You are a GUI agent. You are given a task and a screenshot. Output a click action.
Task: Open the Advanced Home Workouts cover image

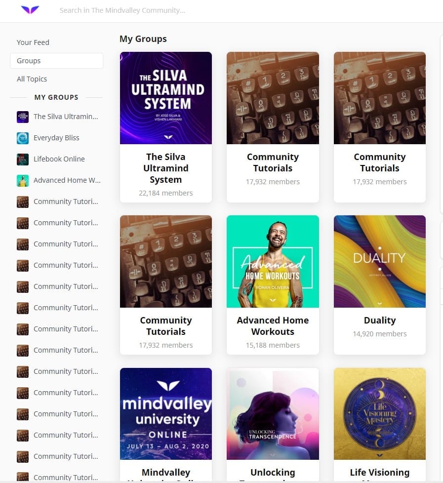(x=273, y=261)
